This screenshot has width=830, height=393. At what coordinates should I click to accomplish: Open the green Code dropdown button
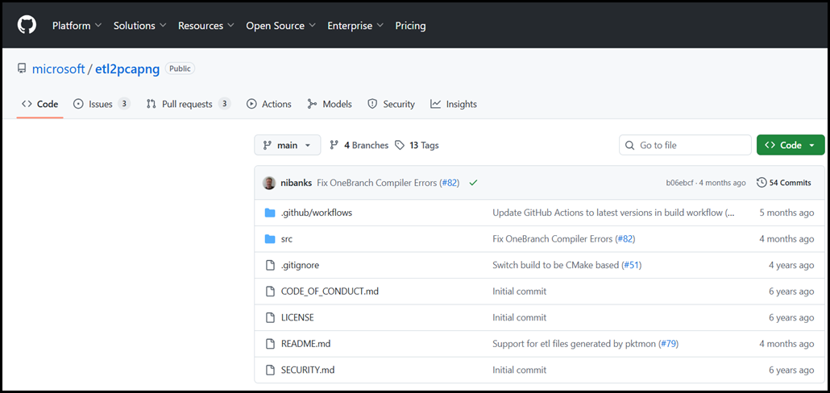[x=790, y=145]
